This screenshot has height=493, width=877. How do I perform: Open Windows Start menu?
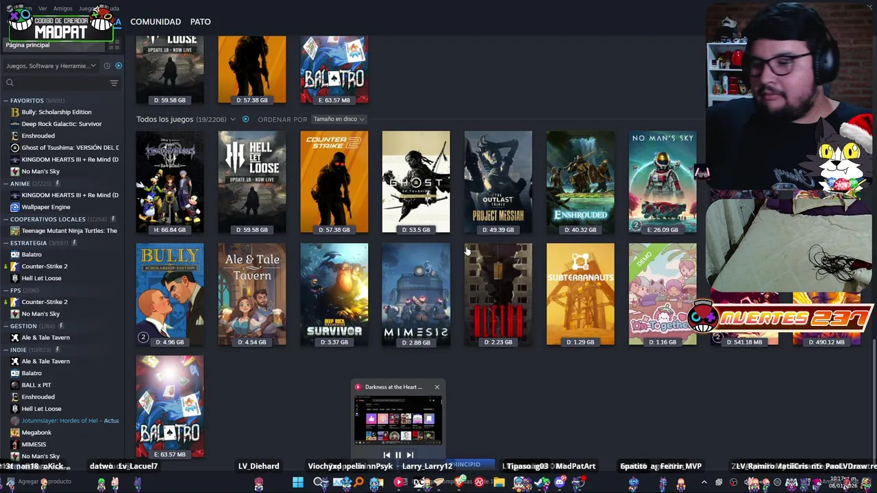298,483
